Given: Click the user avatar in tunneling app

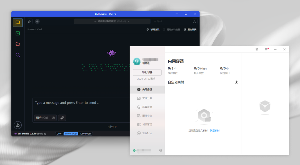Looking at the screenshot, I should click(137, 61).
